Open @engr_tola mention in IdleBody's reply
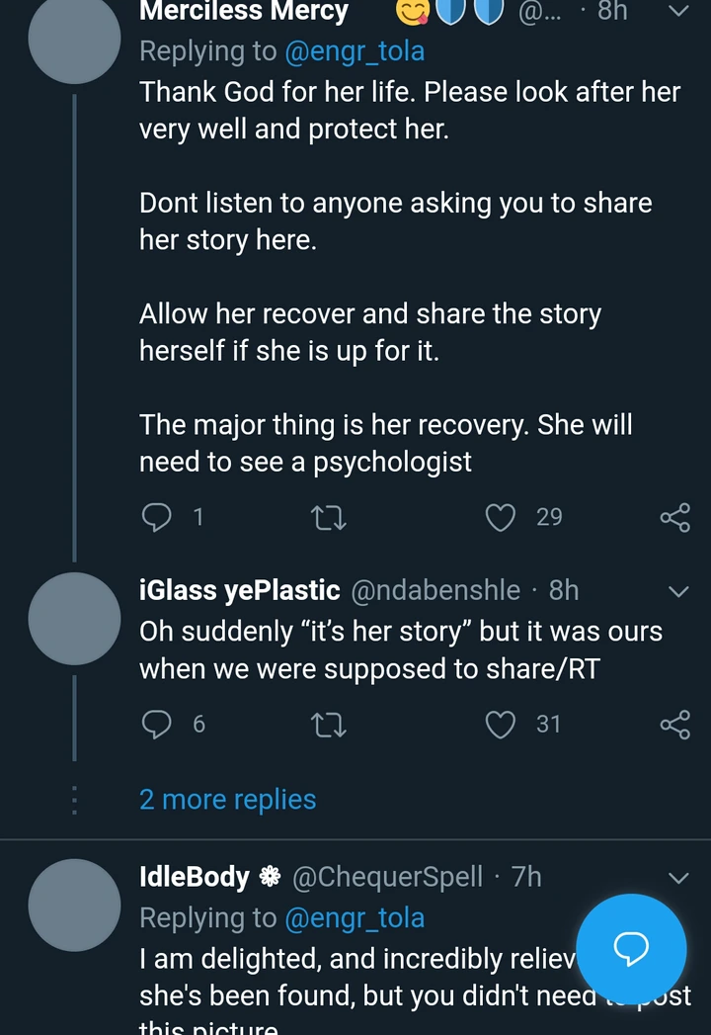This screenshot has height=1035, width=711. [355, 917]
